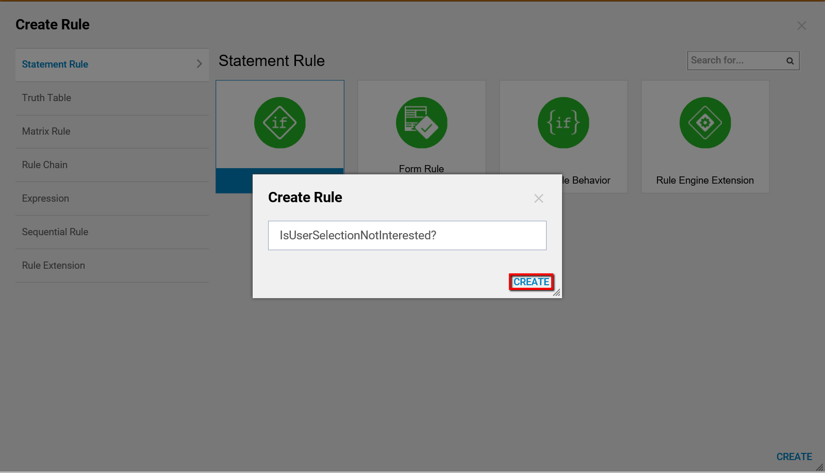This screenshot has width=825, height=473.
Task: Open the Rule Extension category
Action: point(112,266)
